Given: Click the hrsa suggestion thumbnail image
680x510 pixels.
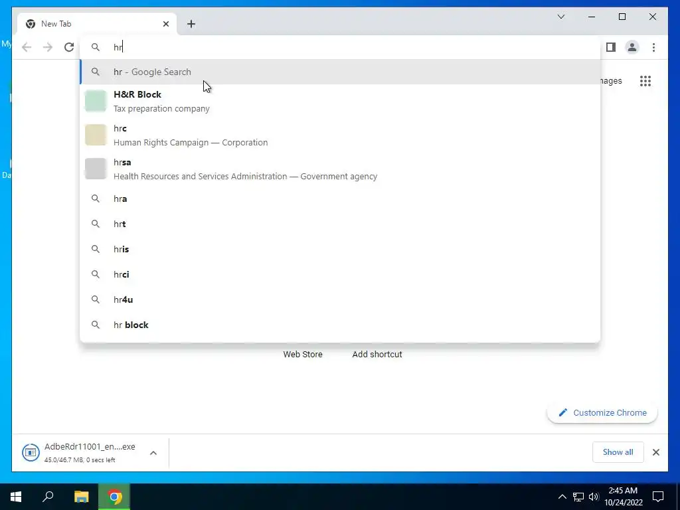Looking at the screenshot, I should 96,169.
